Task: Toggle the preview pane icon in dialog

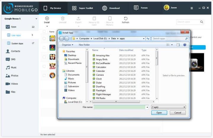Action: (178, 45)
